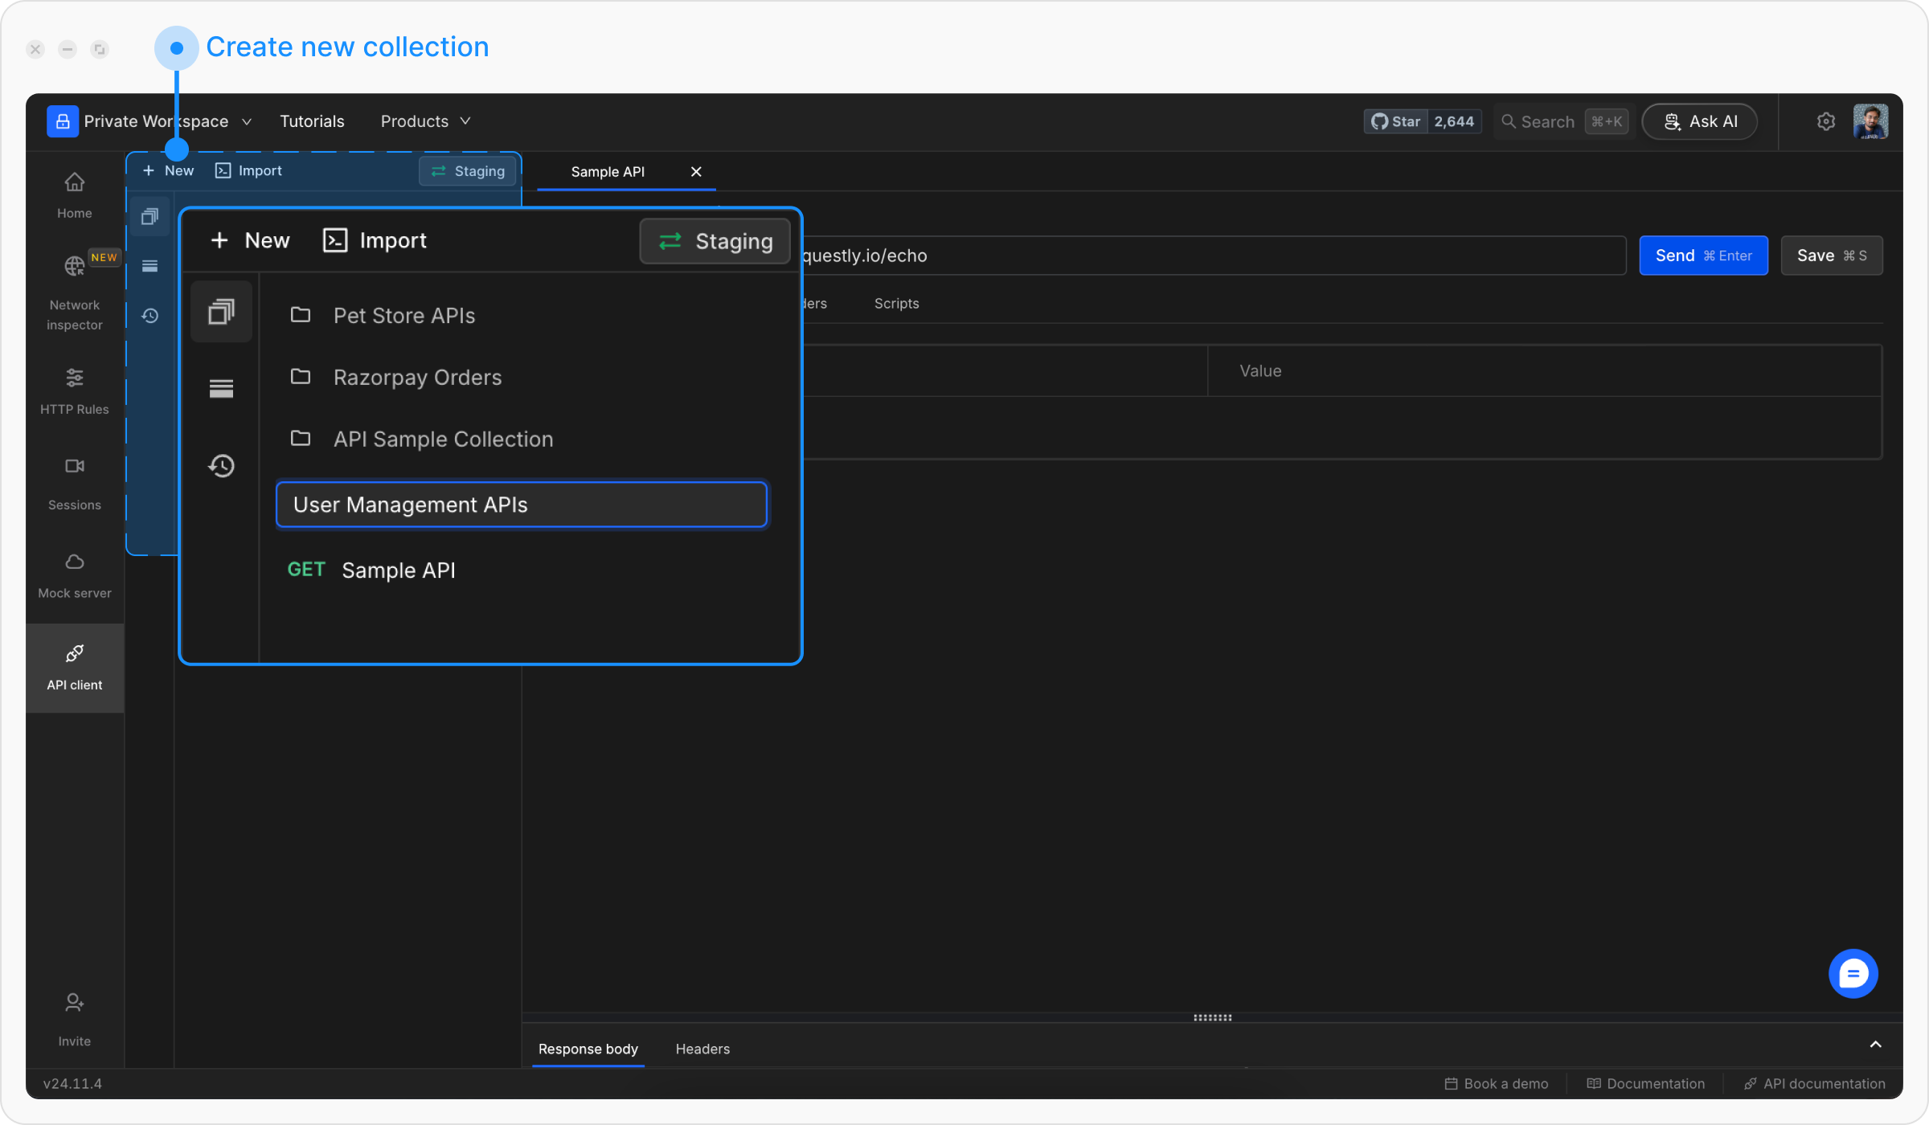Open environments icon in the zoomed panel
The width and height of the screenshot is (1929, 1125).
click(x=221, y=389)
